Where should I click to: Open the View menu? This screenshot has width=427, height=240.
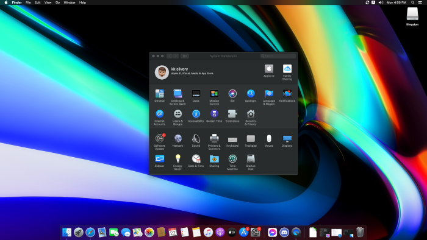(x=48, y=2)
